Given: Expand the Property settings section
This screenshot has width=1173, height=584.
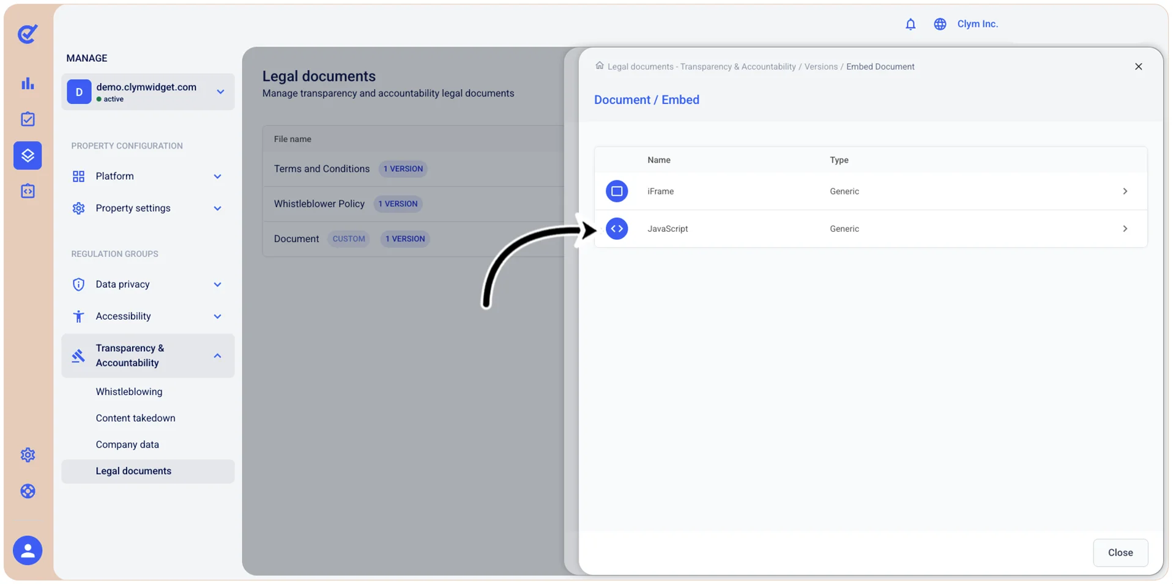Looking at the screenshot, I should click(x=147, y=208).
